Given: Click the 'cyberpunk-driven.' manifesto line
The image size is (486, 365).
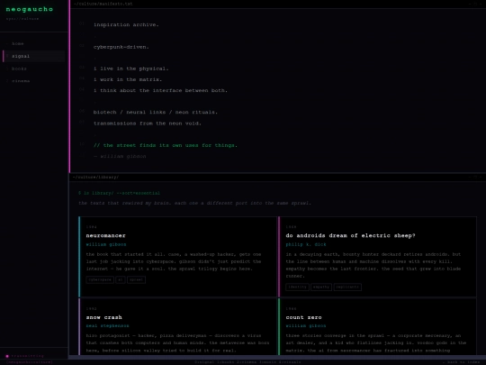Looking at the screenshot, I should pos(121,47).
